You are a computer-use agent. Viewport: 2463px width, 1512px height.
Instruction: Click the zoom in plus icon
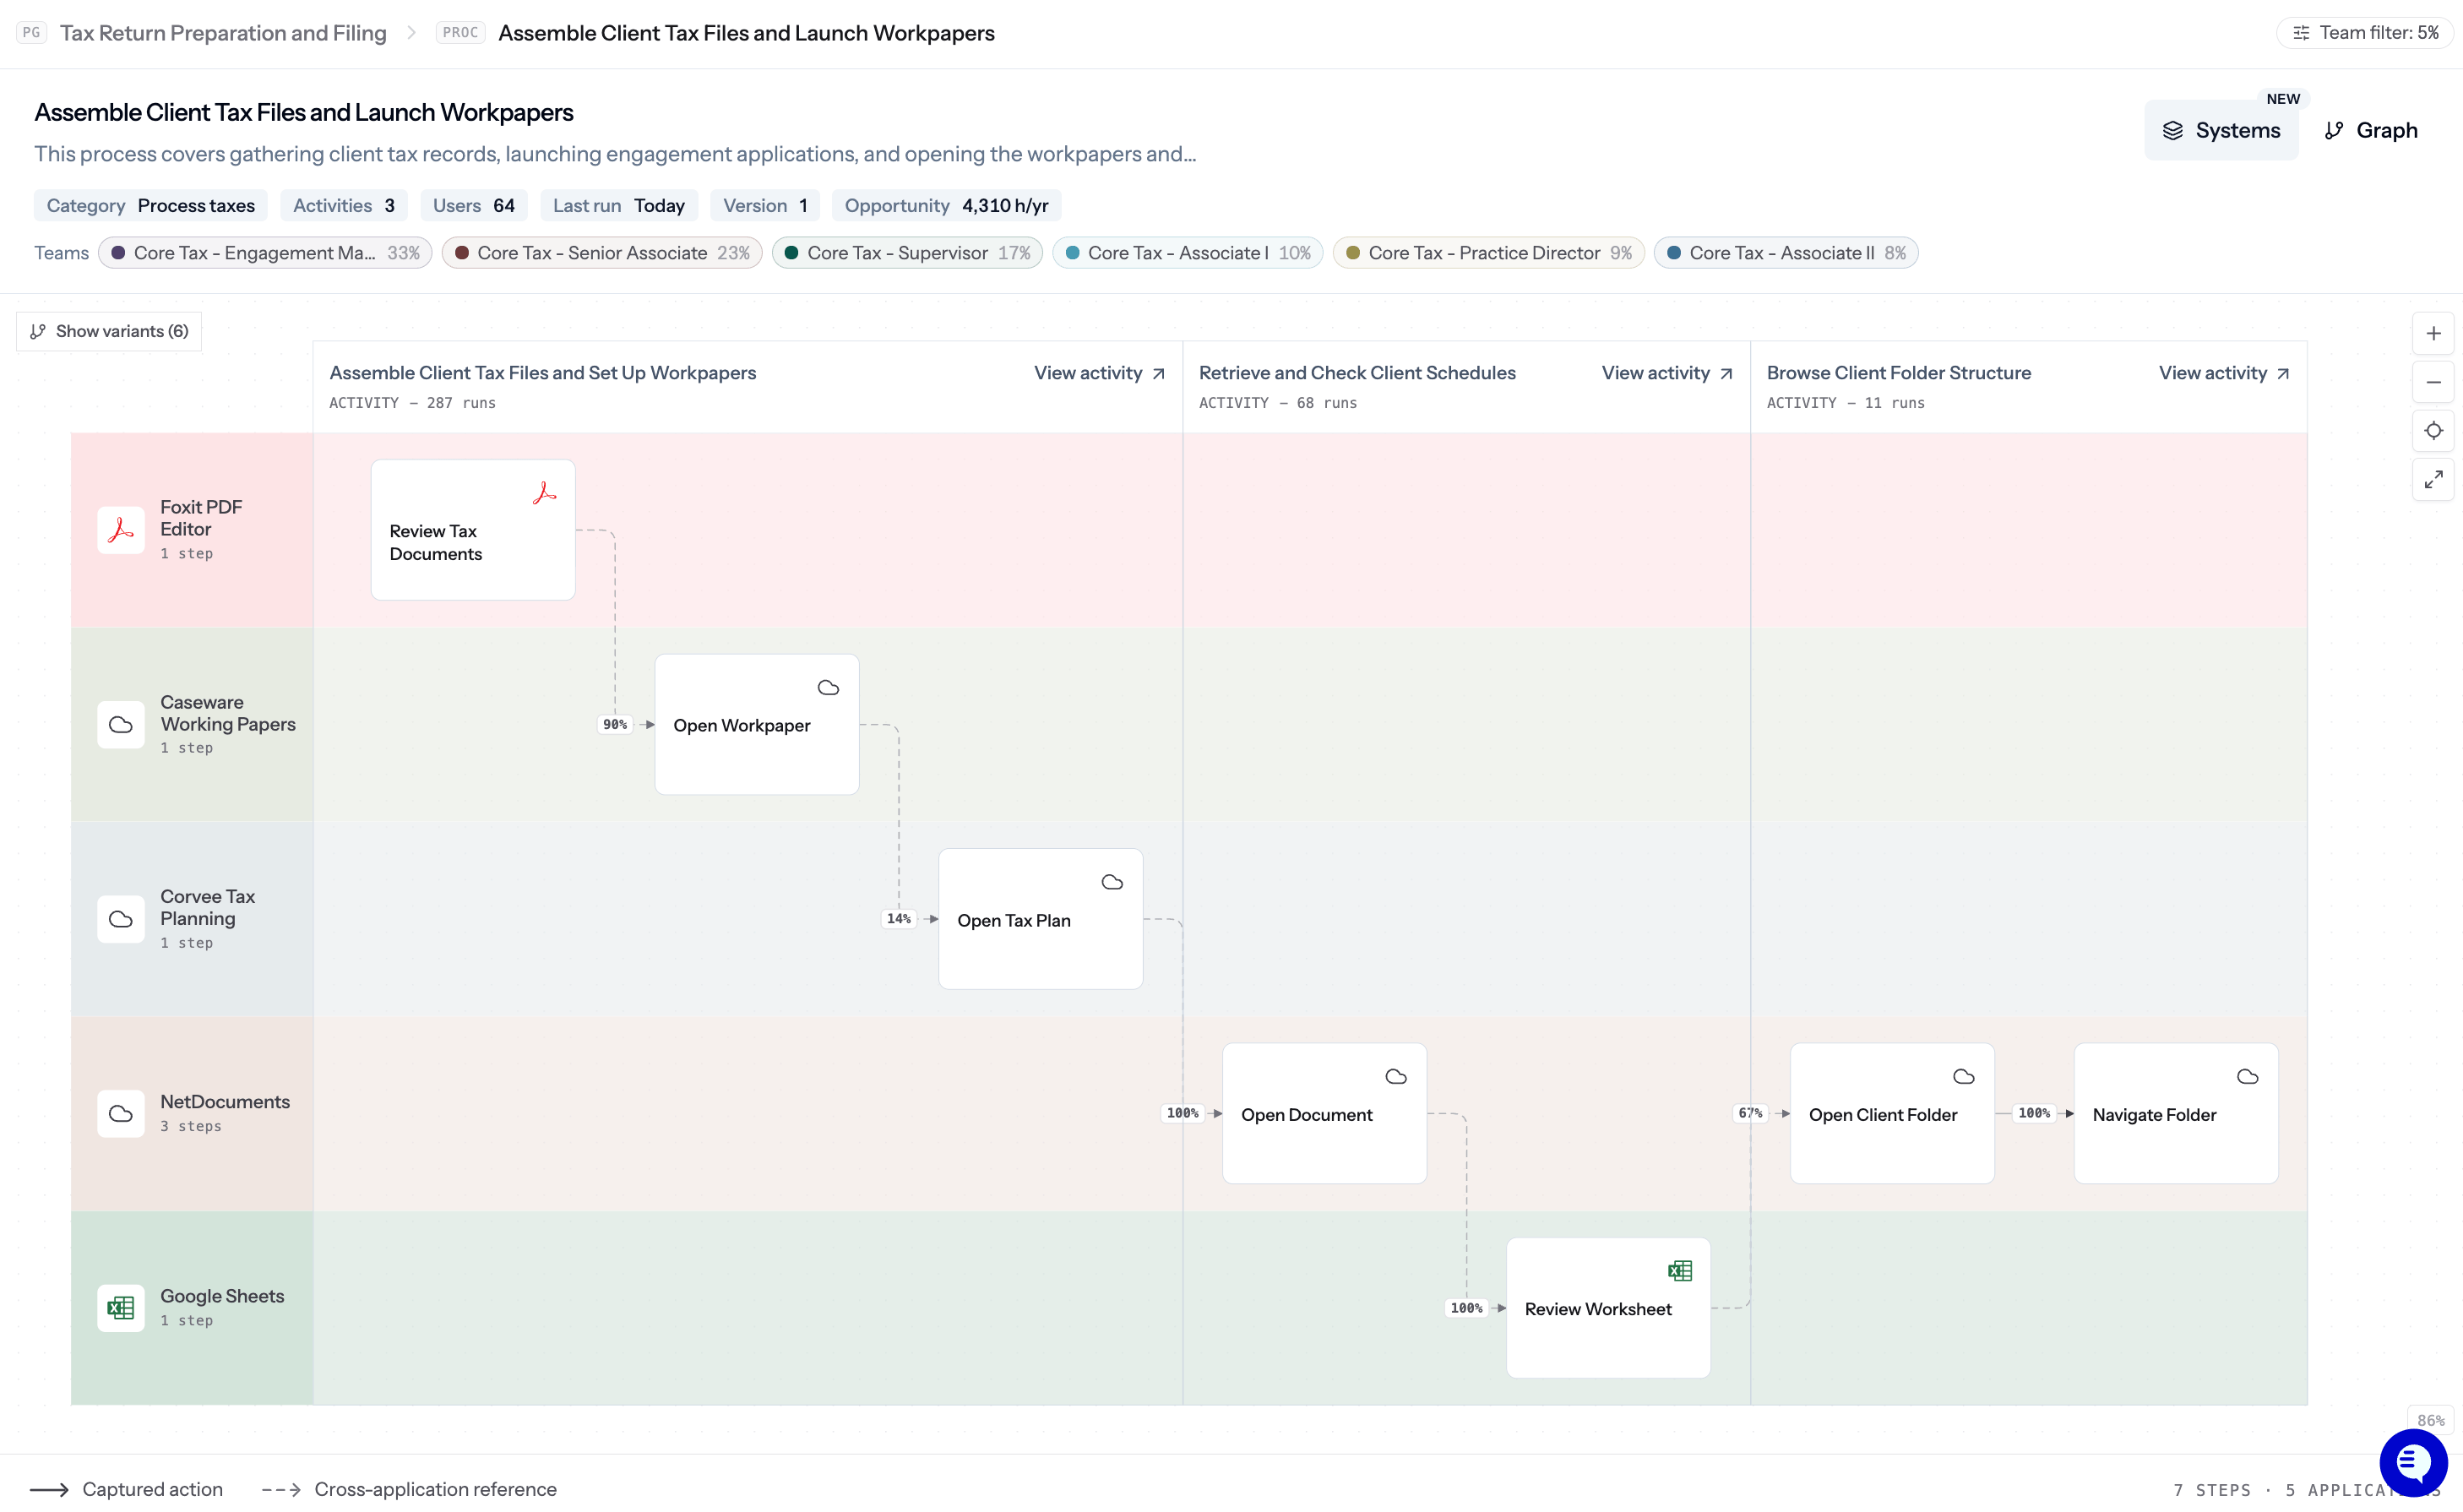click(x=2433, y=334)
